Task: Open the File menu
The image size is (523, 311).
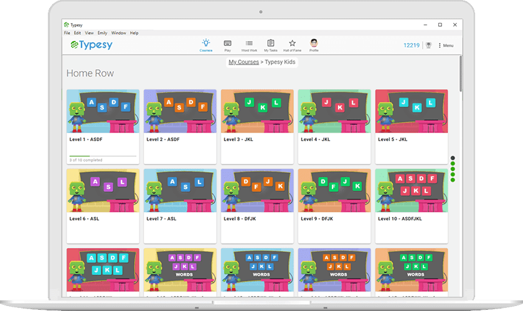Action: [67, 33]
